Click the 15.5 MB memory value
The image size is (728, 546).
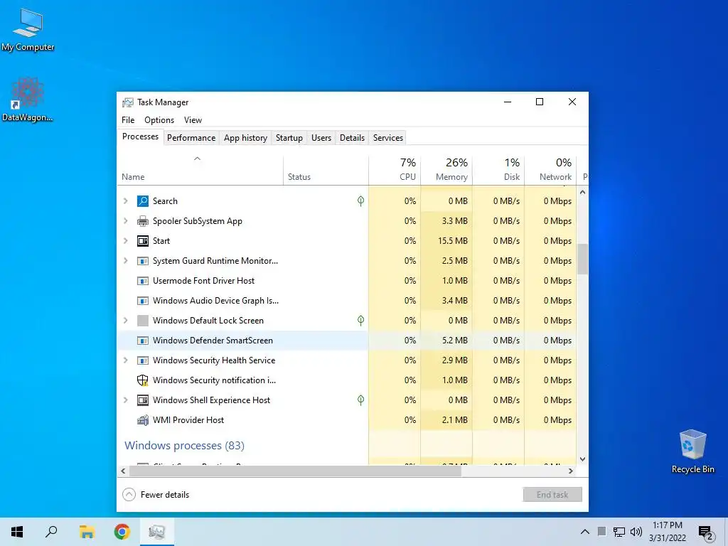tap(453, 241)
